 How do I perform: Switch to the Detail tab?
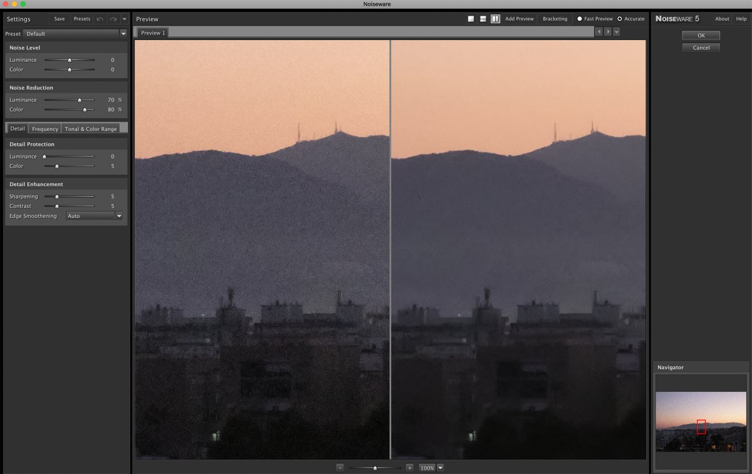point(18,128)
